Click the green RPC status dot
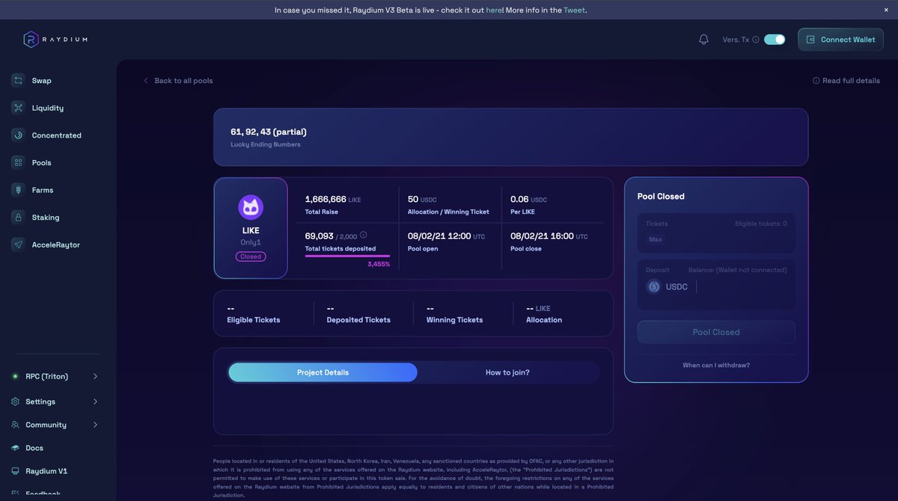This screenshot has width=898, height=501. click(15, 376)
